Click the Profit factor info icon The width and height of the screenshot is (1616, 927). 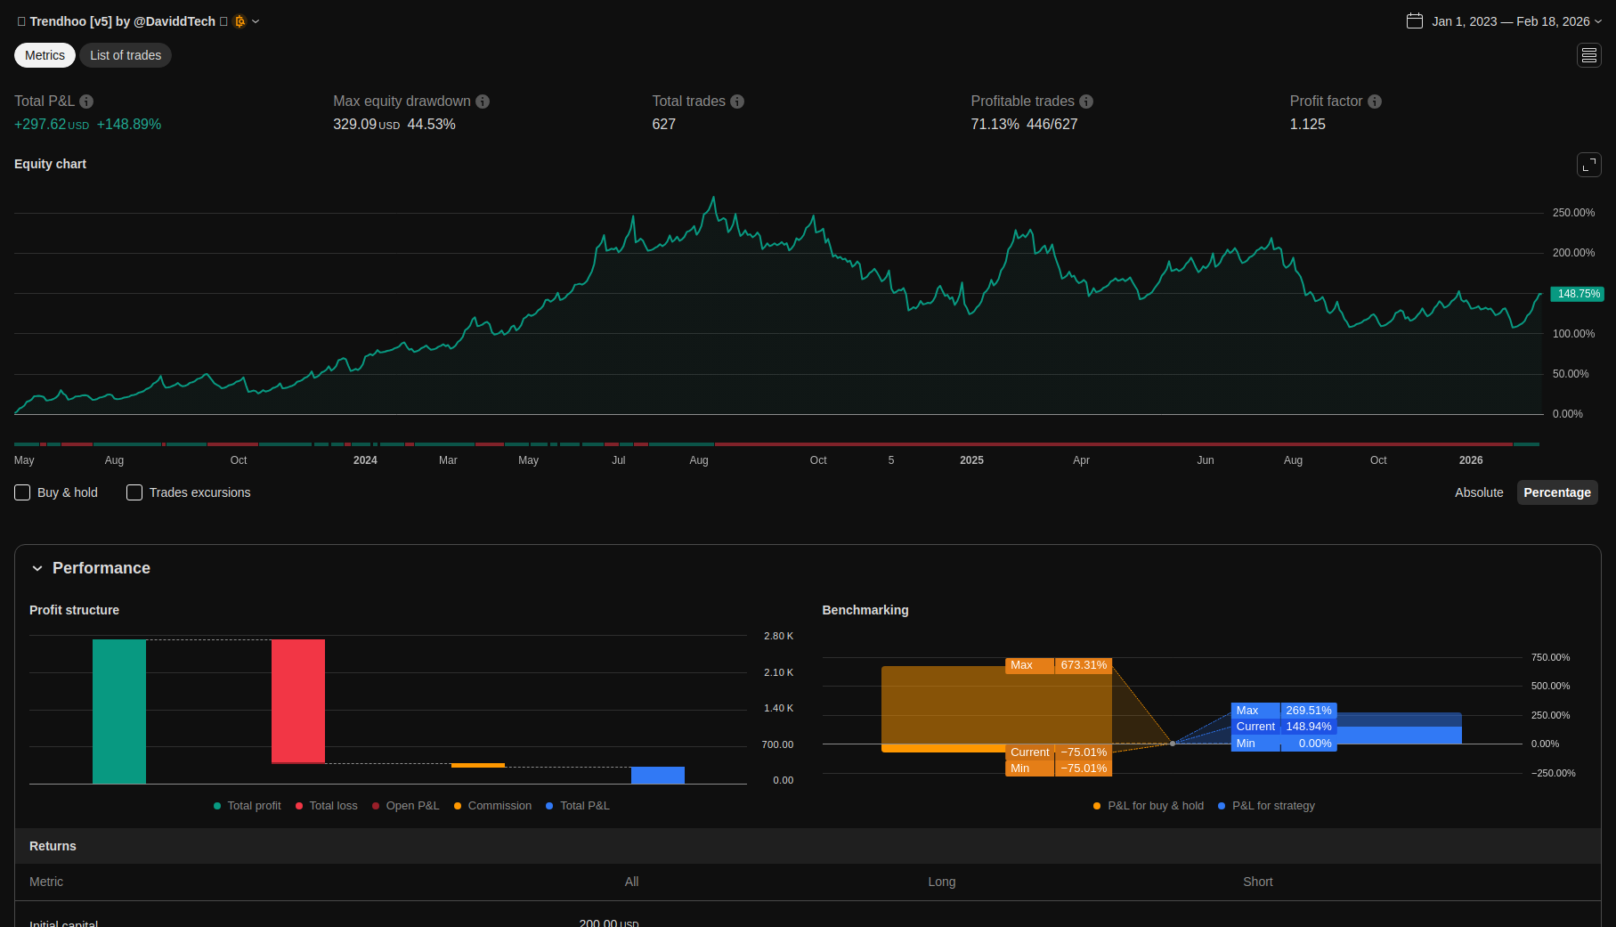pos(1375,102)
